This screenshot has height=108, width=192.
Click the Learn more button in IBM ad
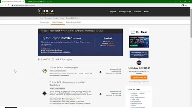[x=134, y=46]
